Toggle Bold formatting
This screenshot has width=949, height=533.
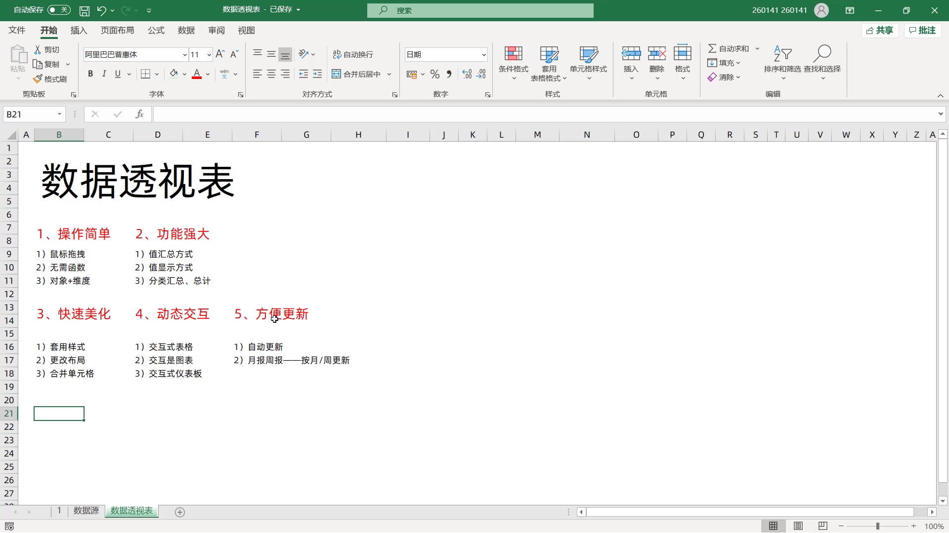(x=90, y=74)
